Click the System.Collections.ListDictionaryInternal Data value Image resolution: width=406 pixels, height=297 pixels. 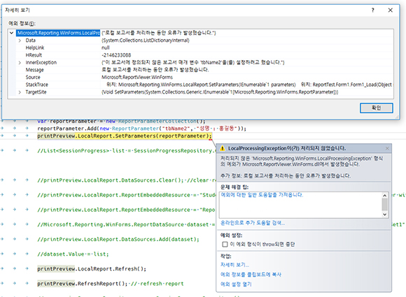tap(146, 41)
